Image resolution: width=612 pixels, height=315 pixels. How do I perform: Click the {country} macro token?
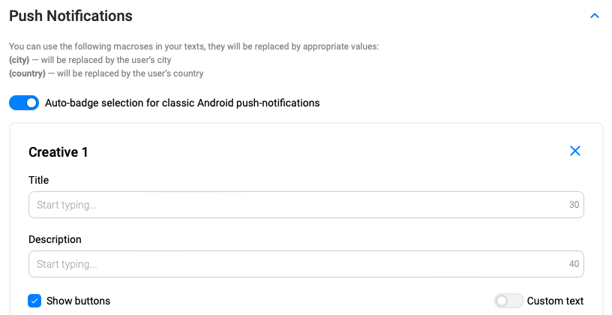coord(27,73)
